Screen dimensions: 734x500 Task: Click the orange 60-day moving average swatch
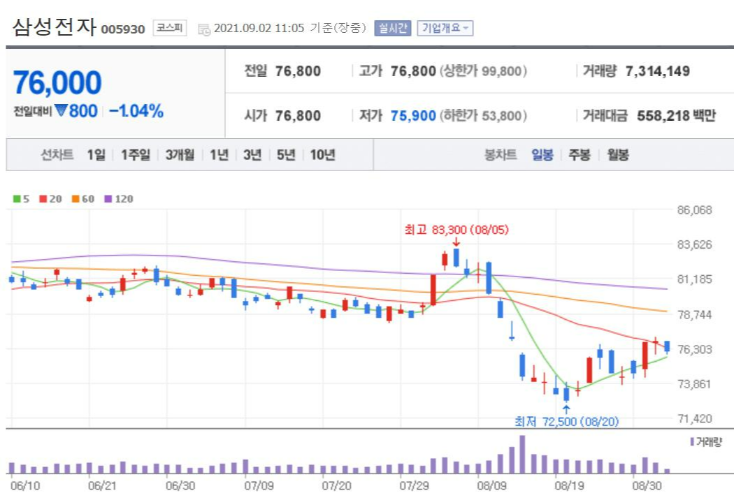pos(75,199)
